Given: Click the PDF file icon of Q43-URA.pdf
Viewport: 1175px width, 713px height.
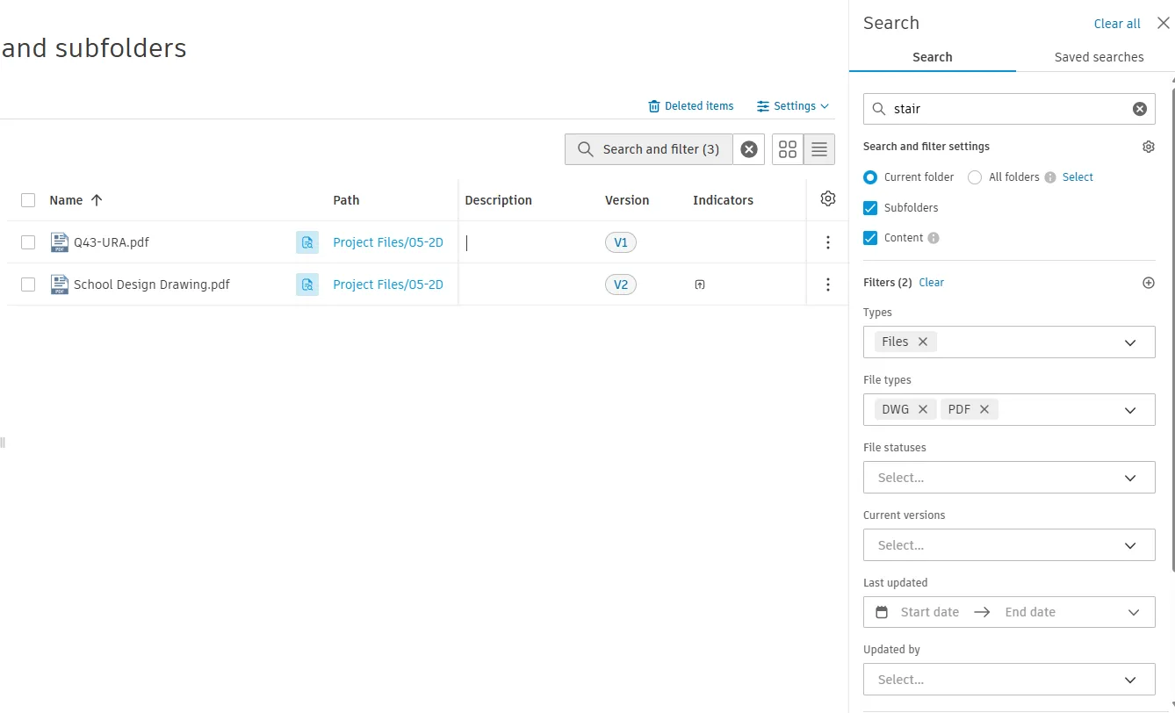Looking at the screenshot, I should coord(59,242).
